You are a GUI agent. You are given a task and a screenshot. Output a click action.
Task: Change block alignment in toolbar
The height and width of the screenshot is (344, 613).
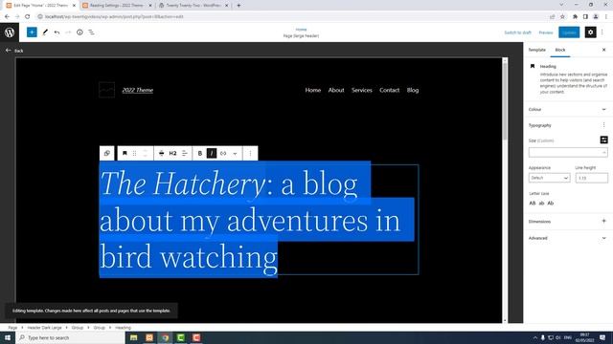click(x=162, y=153)
